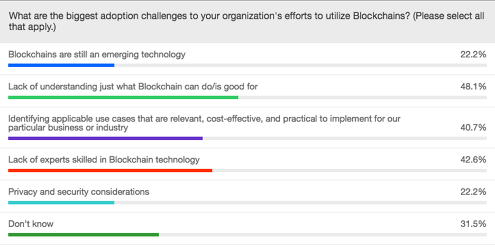
Task: Select "Privacy and security considerations" label
Action: point(79,191)
